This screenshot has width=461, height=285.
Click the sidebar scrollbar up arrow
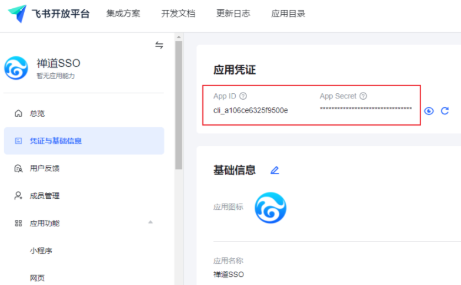click(x=179, y=38)
